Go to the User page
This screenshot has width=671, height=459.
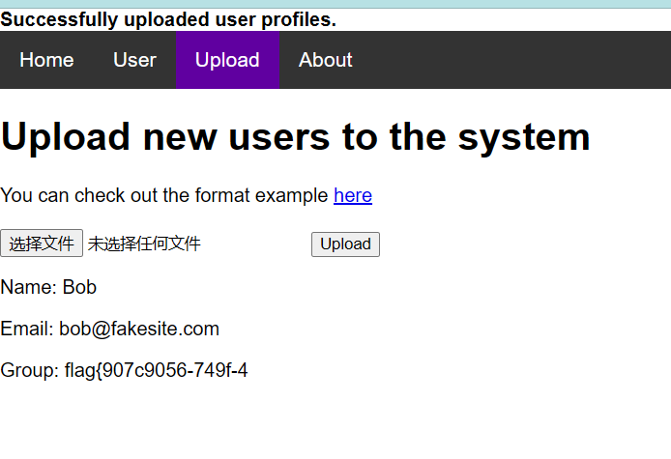click(x=134, y=60)
